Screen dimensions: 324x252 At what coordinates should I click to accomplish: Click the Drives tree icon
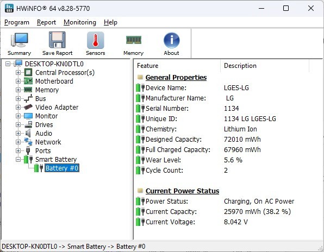point(28,125)
